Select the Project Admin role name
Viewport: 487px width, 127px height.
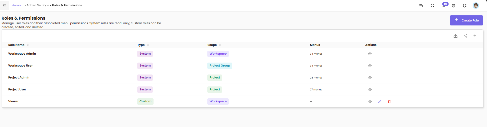pos(19,77)
